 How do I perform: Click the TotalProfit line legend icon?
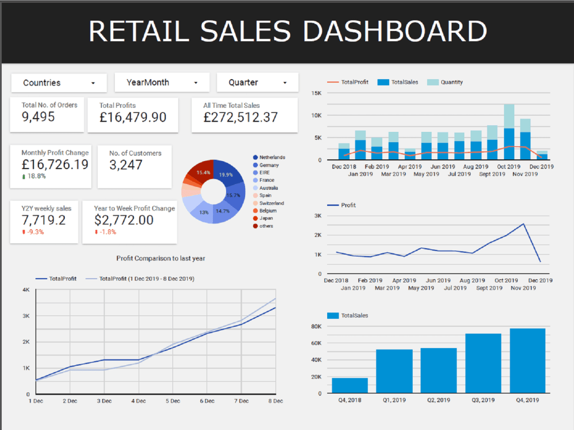point(333,81)
